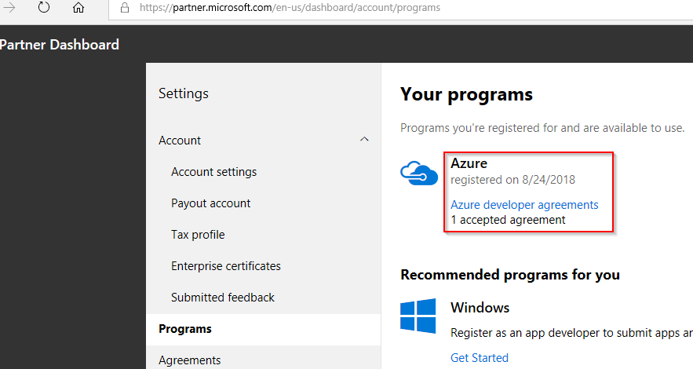Go to browser home page icon
The image size is (693, 369).
(78, 8)
